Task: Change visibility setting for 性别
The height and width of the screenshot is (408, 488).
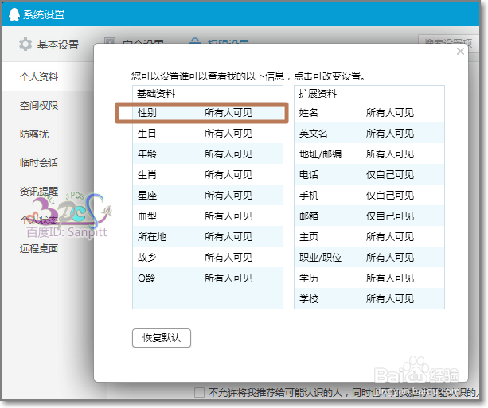Action: pyautogui.click(x=228, y=113)
